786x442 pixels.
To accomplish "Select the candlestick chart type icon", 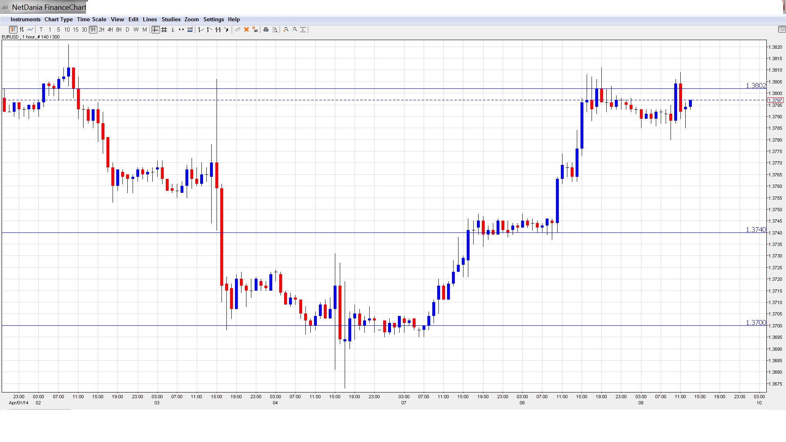I will (13, 29).
